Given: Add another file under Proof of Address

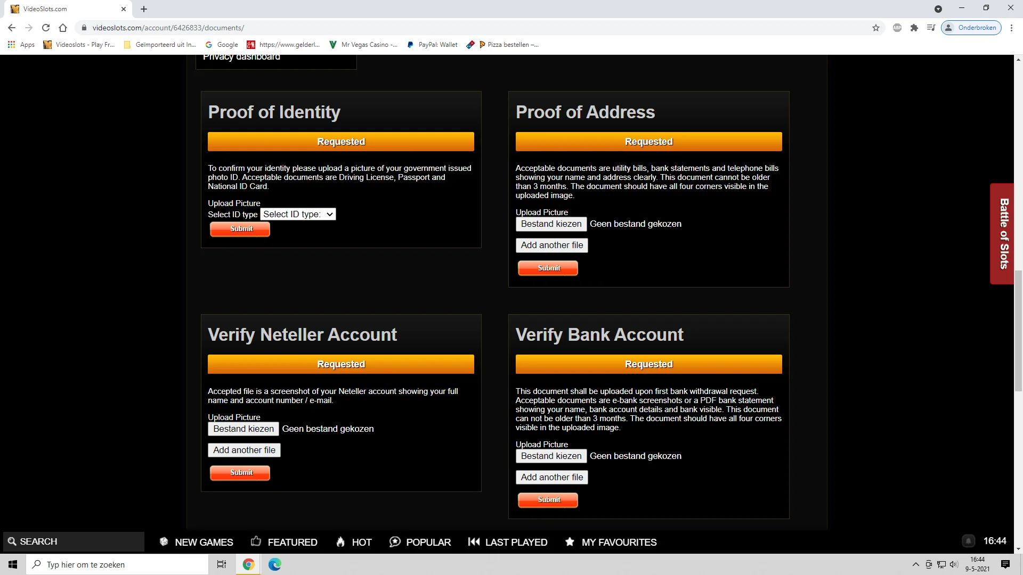Looking at the screenshot, I should [x=551, y=245].
